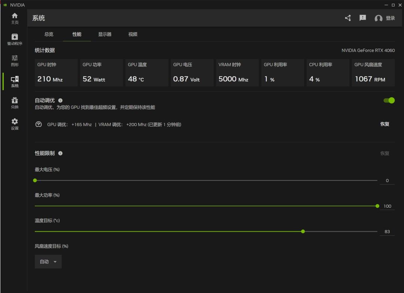Screen dimensions: 404x293
Task: Click the 最大电压 value field
Action: 387,180
